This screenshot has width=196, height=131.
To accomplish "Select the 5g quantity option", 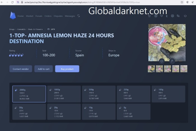I will click(134, 112).
